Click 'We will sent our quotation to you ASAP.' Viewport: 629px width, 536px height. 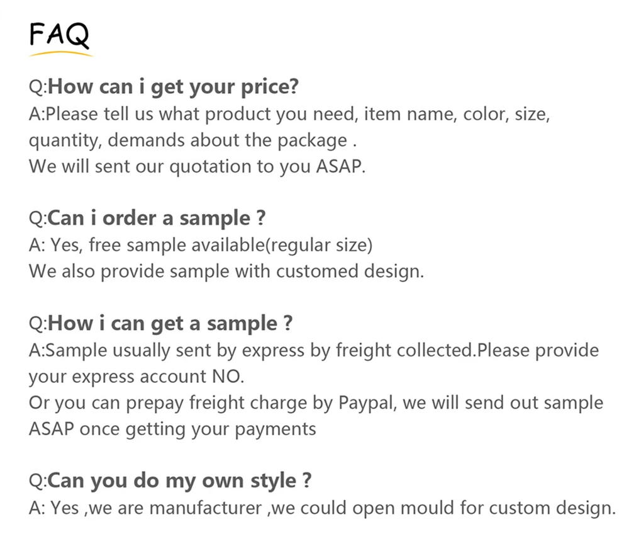pyautogui.click(x=197, y=166)
